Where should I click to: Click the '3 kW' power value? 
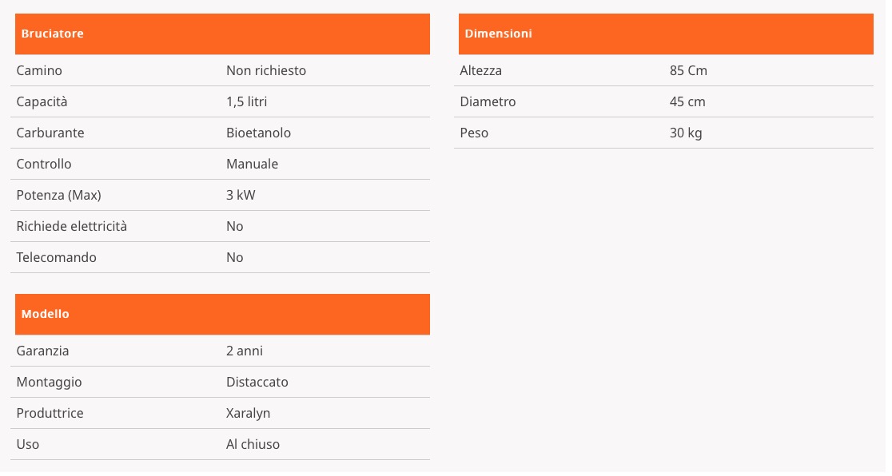[241, 196]
